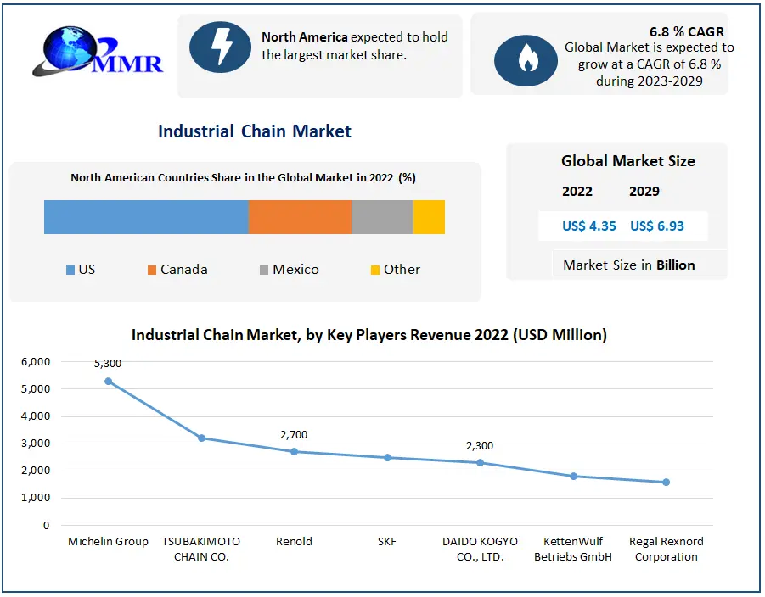
Task: Click the flame icon beside CAGR text
Action: pyautogui.click(x=526, y=60)
